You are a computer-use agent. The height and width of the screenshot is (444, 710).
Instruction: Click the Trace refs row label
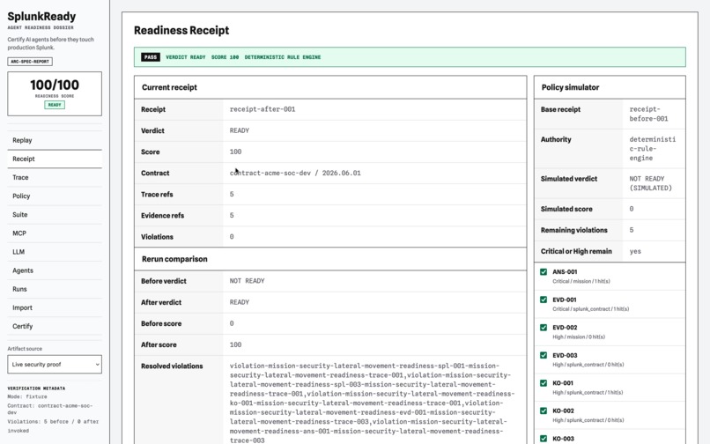click(x=157, y=195)
